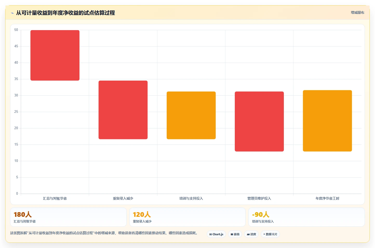Click the 汇总与对账节省 caption under 180人
The width and height of the screenshot is (375, 248).
pos(25,221)
